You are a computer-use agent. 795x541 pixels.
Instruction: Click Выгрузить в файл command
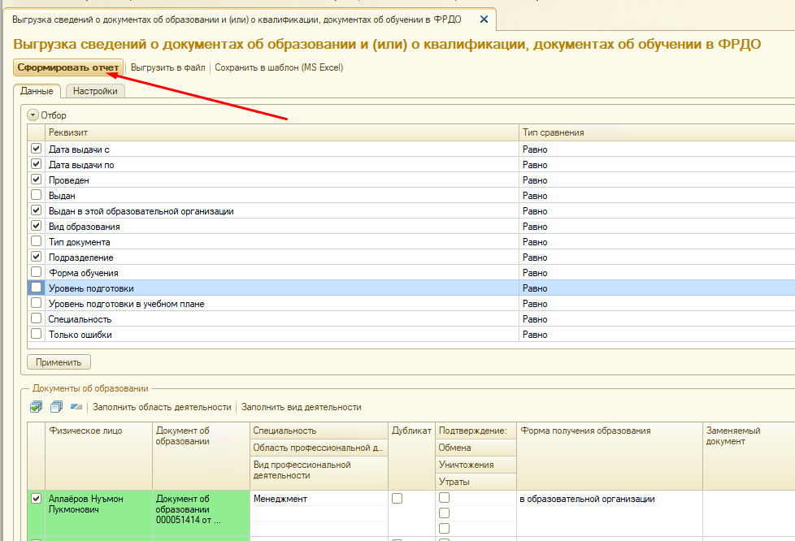pos(167,67)
